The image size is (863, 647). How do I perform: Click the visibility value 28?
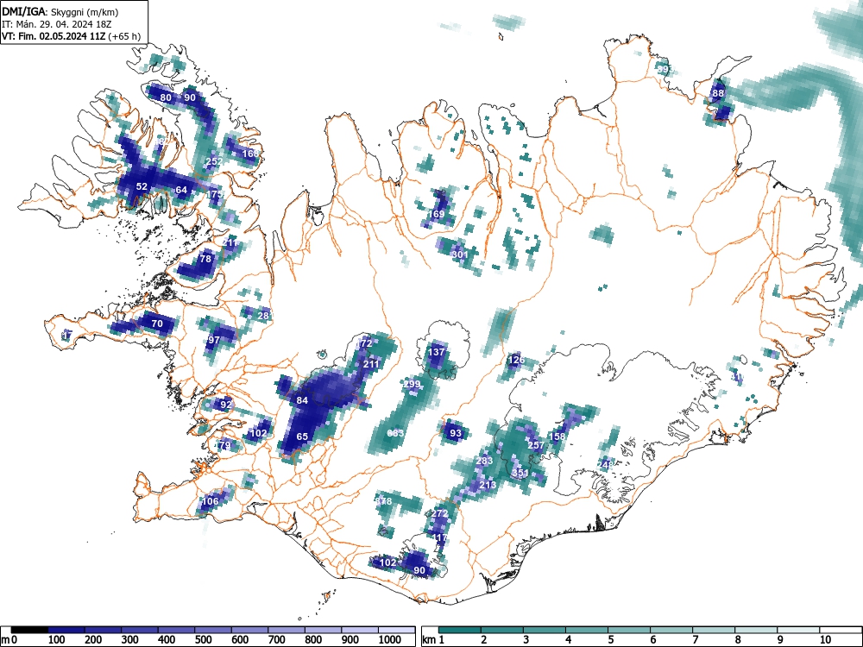(x=263, y=315)
